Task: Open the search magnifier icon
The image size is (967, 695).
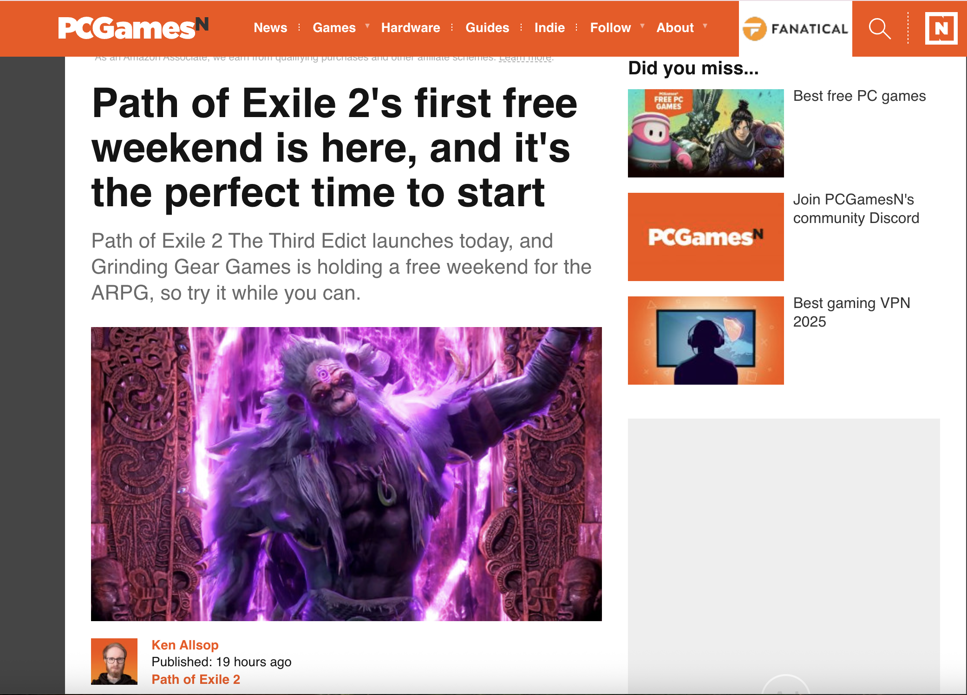Action: [x=880, y=29]
